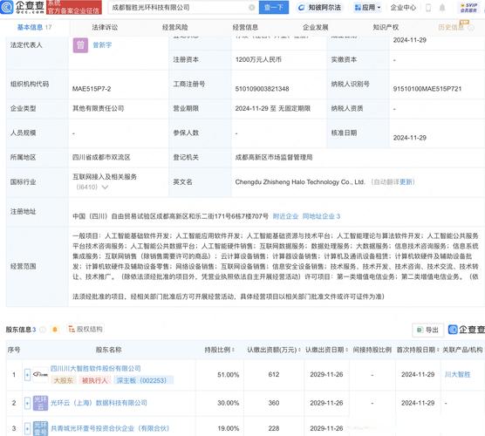
Task: Click the 360 subscribed capital cell
Action: [x=274, y=403]
